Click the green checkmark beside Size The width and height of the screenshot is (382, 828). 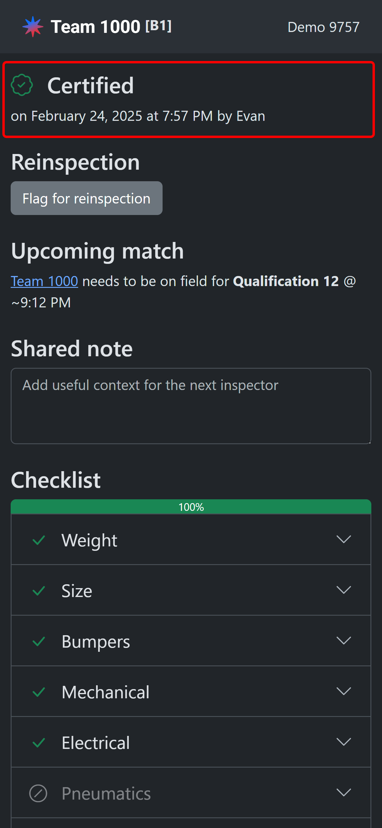pos(38,591)
